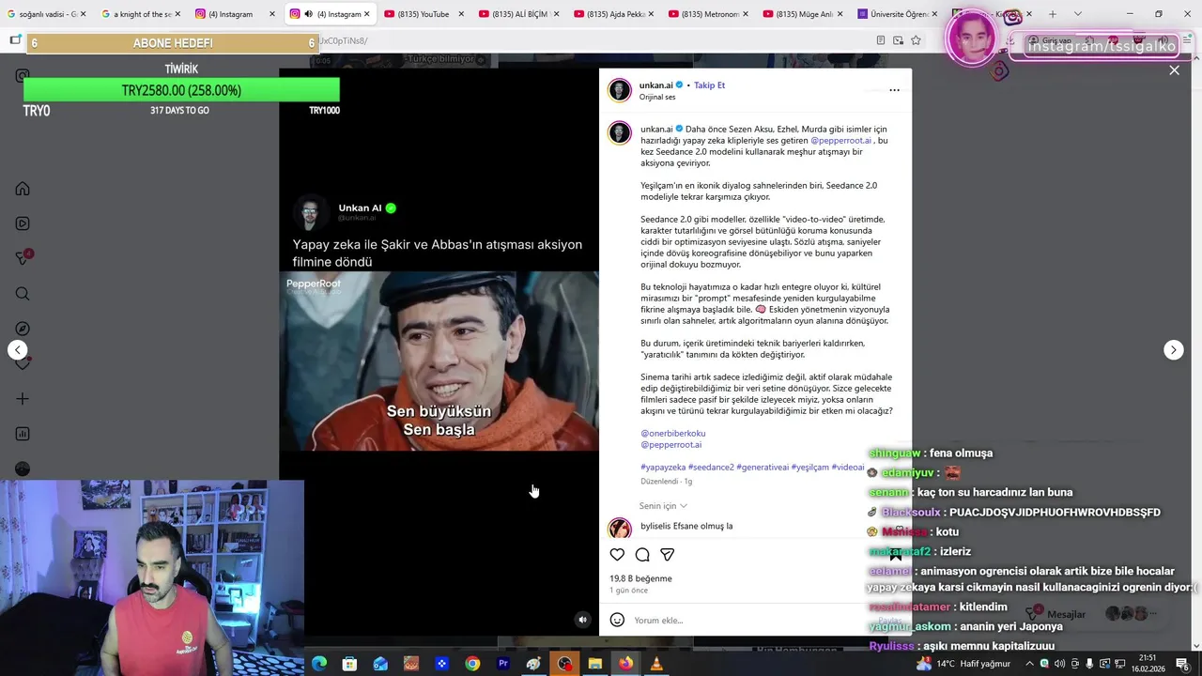Viewport: 1202px width, 676px height.
Task: Open the Reels icon in Instagram sidebar
Action: (23, 223)
